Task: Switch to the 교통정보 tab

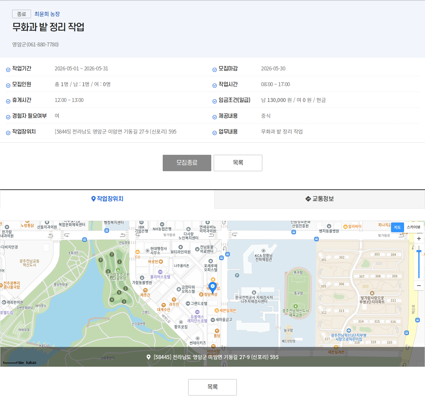Action: (x=320, y=199)
